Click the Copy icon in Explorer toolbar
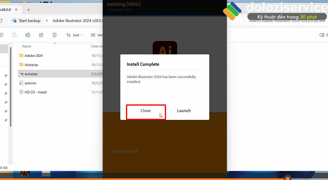This screenshot has width=328, height=180. (2, 35)
